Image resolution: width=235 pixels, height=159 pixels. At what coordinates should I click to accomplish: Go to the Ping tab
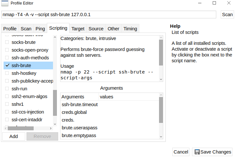coord(40,28)
